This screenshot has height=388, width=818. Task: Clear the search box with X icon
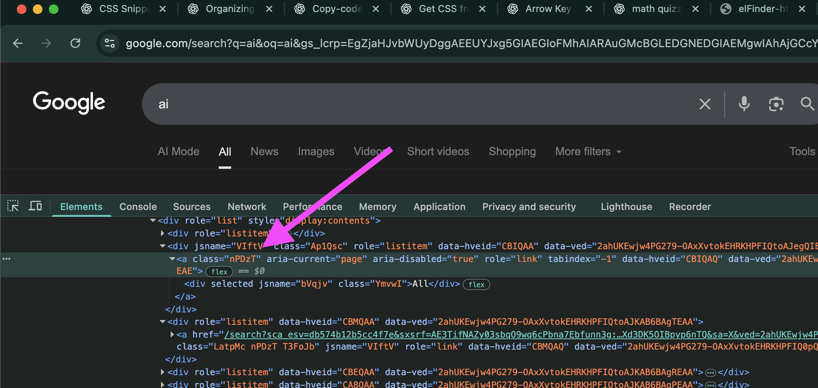pos(705,104)
